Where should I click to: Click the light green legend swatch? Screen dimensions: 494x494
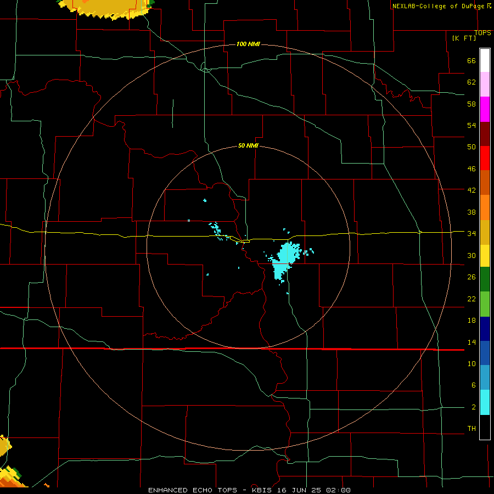point(485,304)
